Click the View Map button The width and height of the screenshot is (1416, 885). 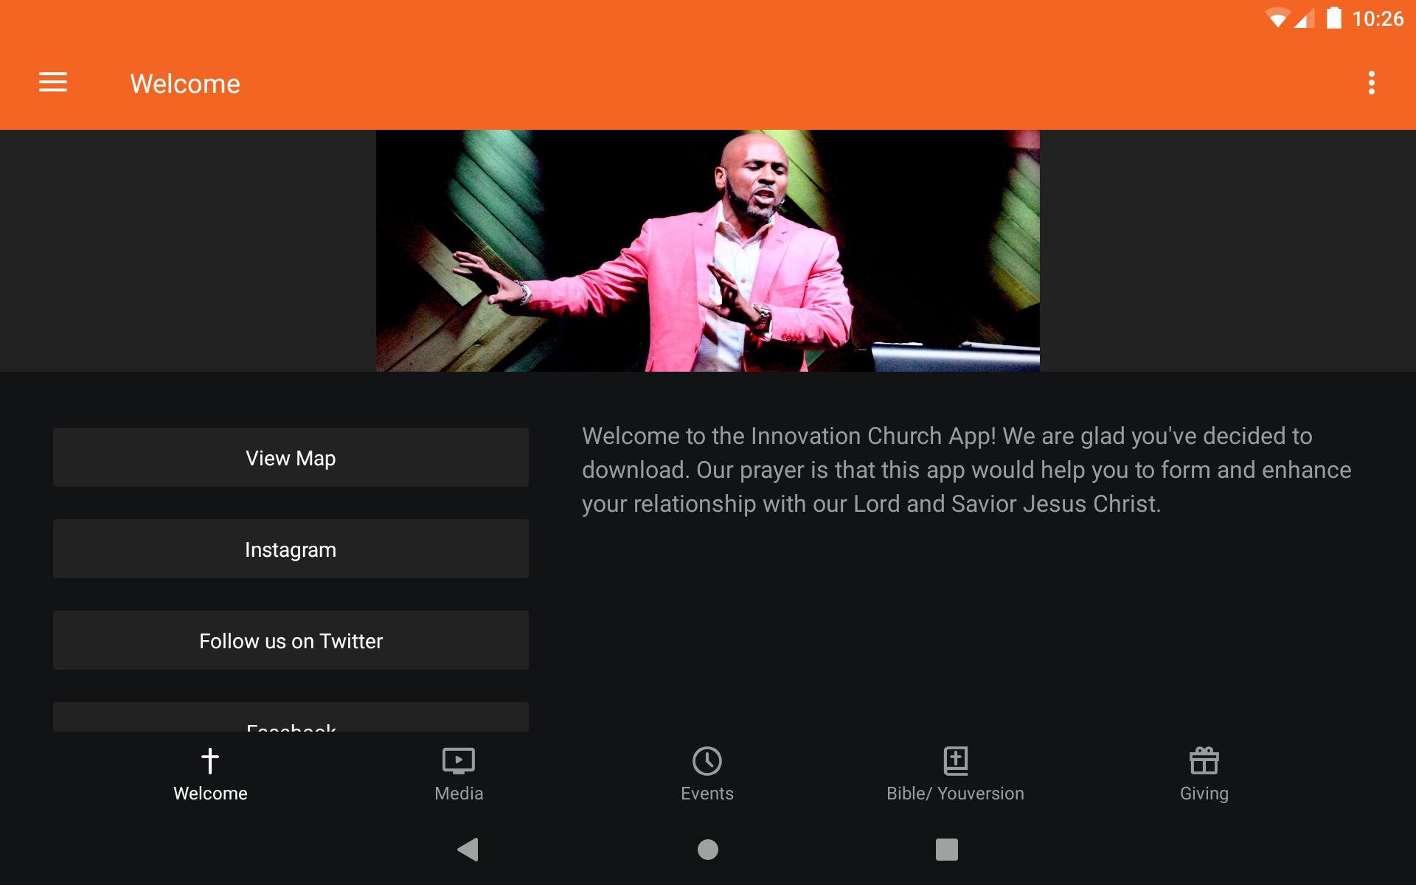(291, 458)
